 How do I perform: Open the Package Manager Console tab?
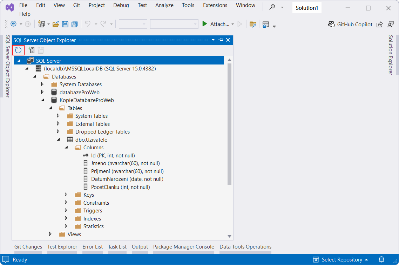pyautogui.click(x=183, y=246)
